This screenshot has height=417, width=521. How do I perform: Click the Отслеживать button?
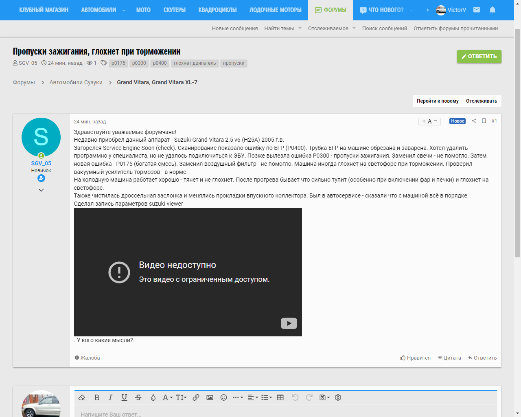[482, 101]
